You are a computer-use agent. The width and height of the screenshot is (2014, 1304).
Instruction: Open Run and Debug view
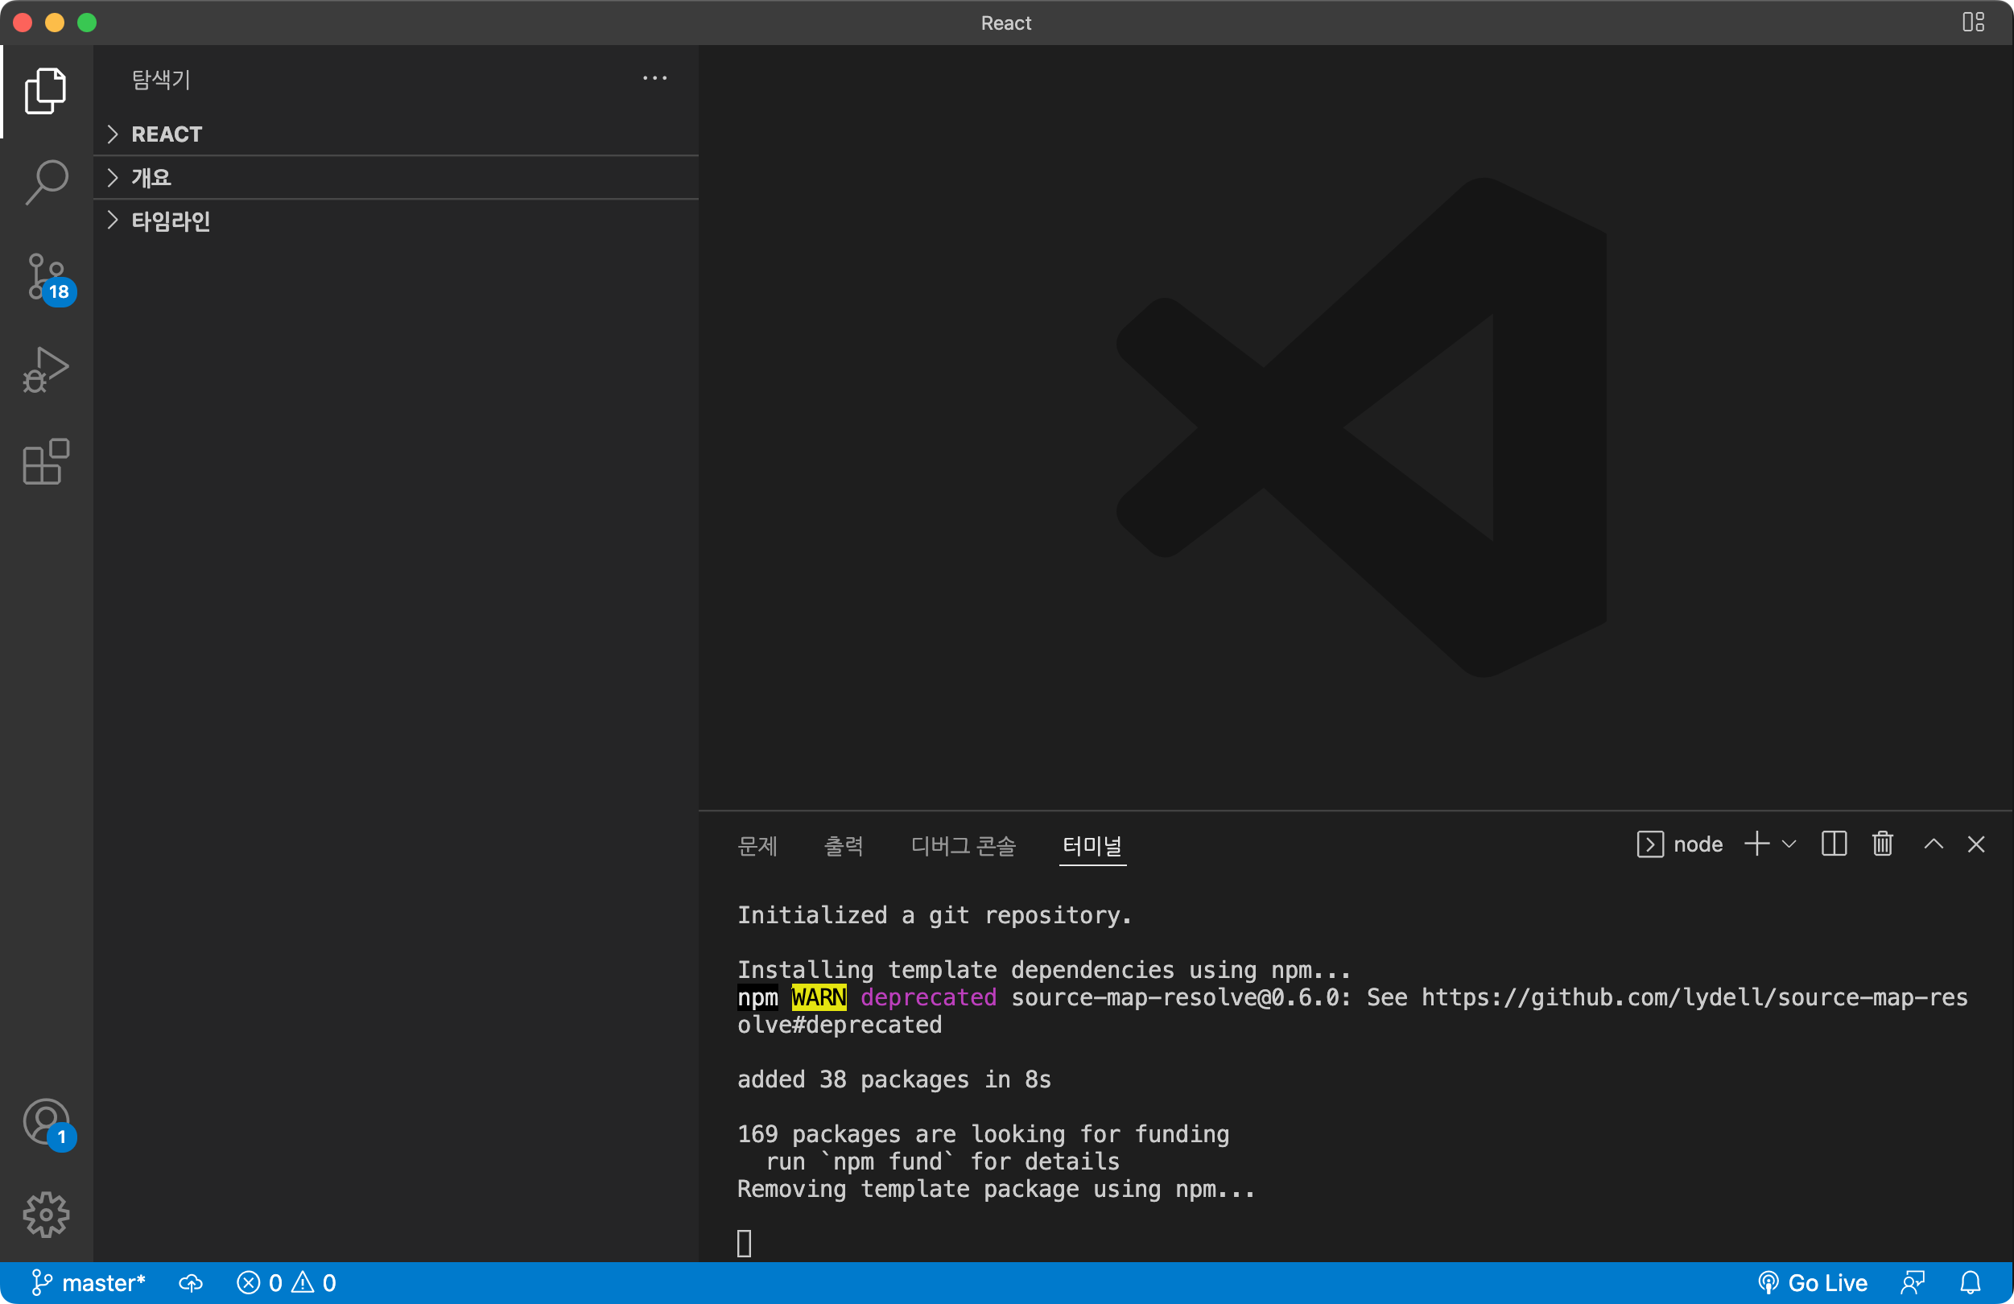coord(46,369)
